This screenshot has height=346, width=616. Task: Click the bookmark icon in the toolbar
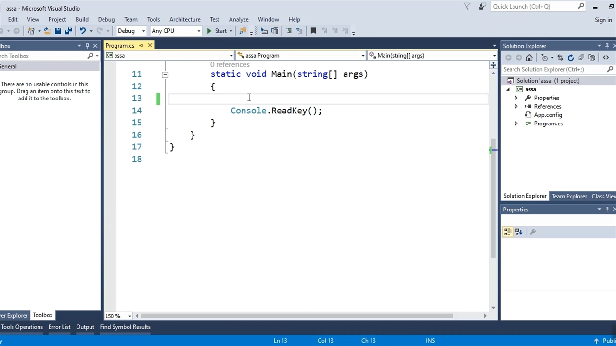(313, 31)
